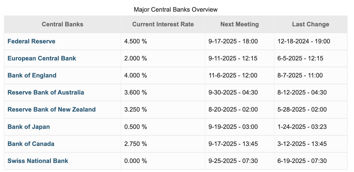The height and width of the screenshot is (172, 354).
Task: Click Bank of Japan's 0.500 % rate cell
Action: (x=136, y=127)
